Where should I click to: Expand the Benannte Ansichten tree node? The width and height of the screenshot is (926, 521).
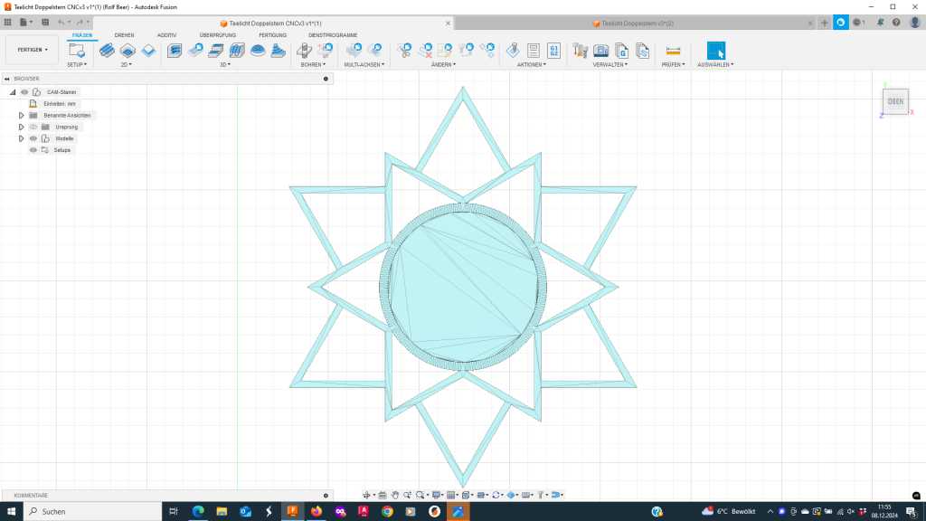(x=21, y=116)
